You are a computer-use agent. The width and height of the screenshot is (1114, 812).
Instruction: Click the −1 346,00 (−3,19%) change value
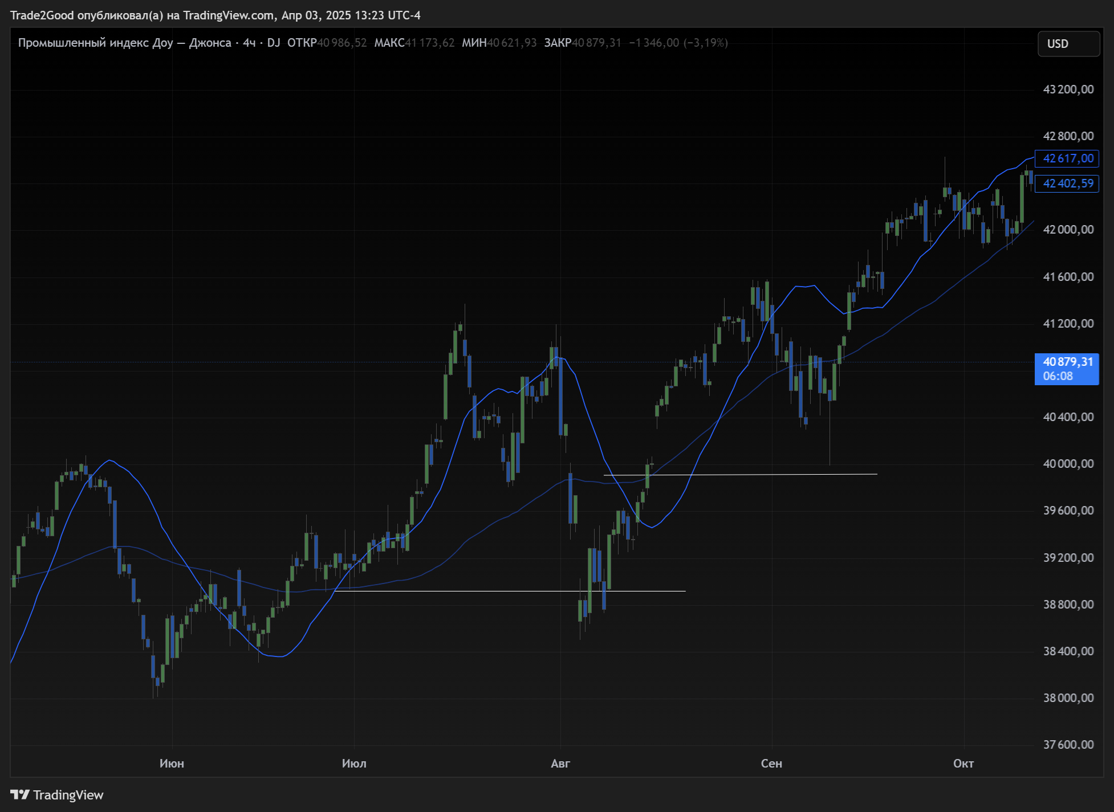[x=678, y=43]
